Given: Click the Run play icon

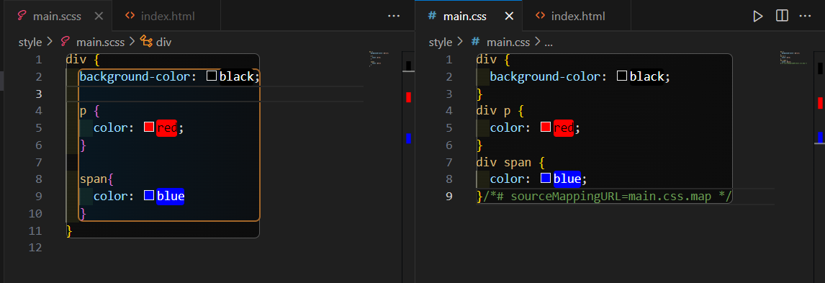Looking at the screenshot, I should [x=757, y=16].
